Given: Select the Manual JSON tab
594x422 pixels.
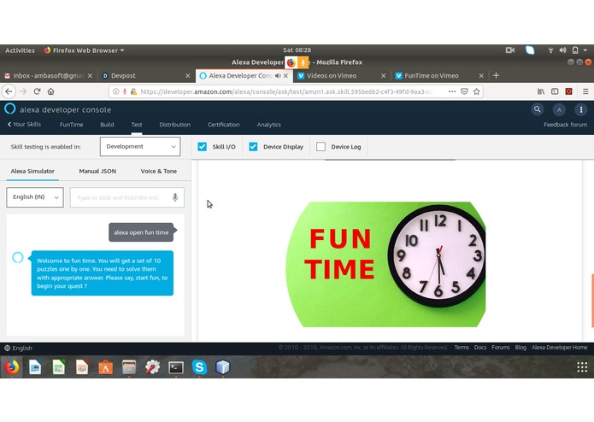Looking at the screenshot, I should point(97,171).
